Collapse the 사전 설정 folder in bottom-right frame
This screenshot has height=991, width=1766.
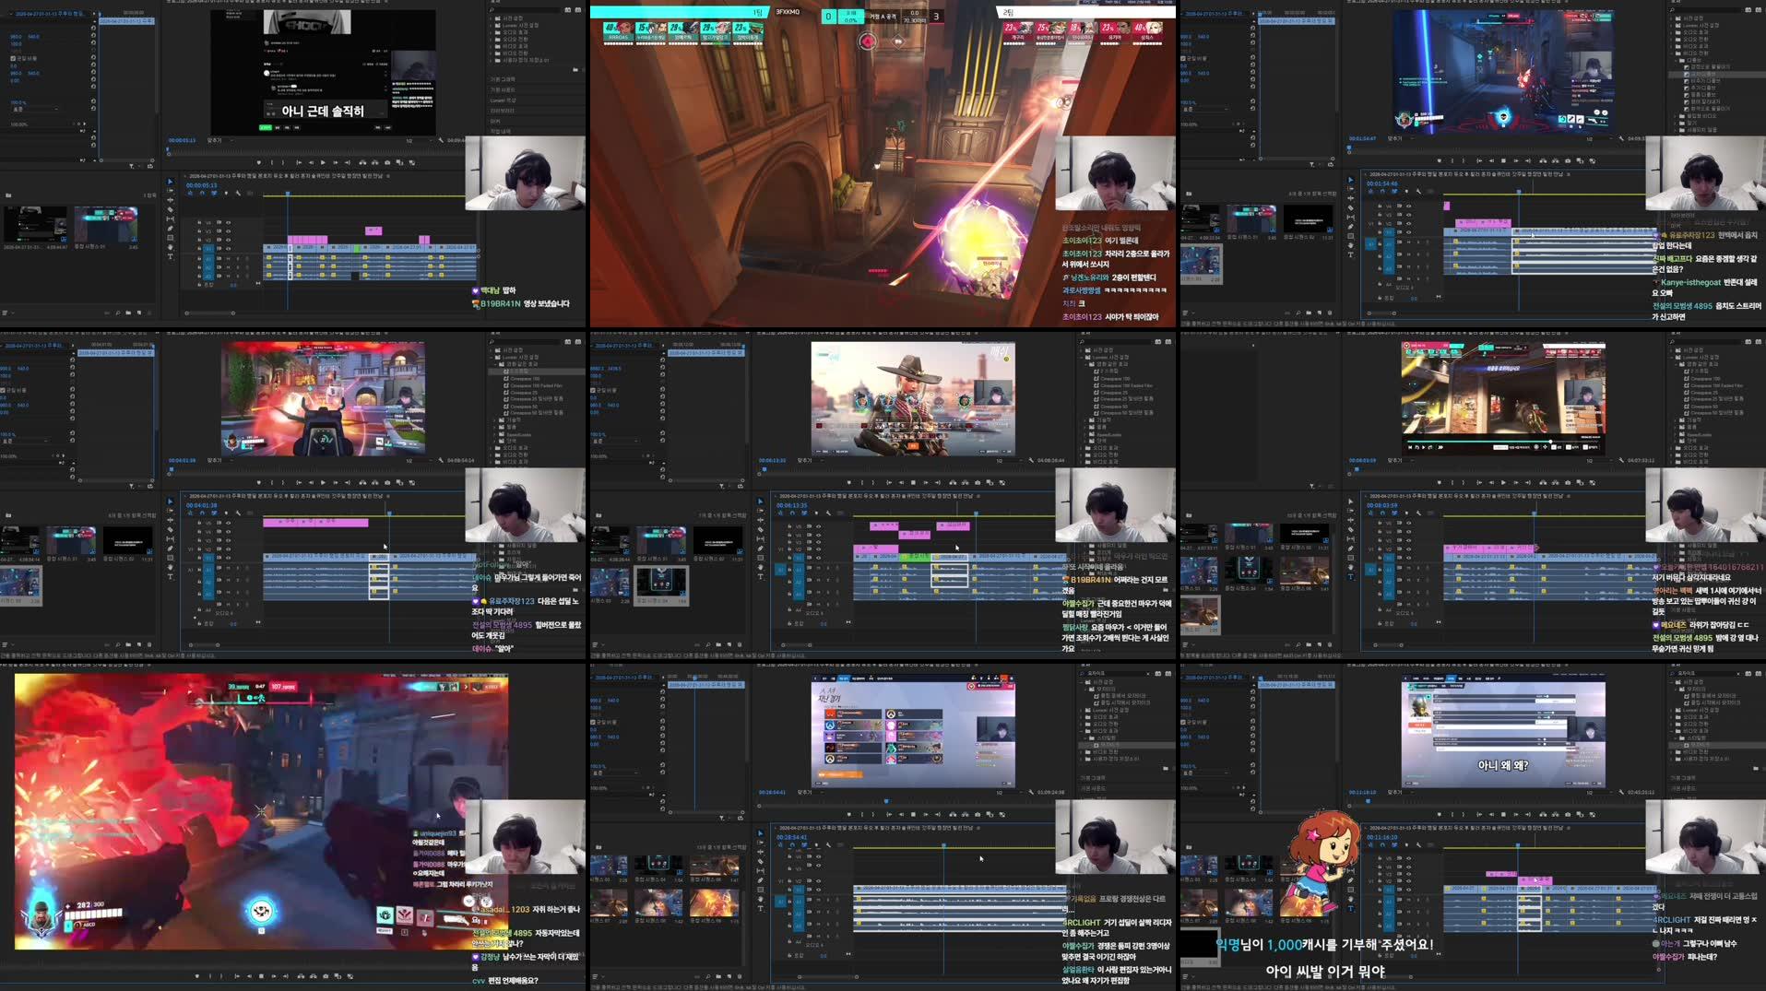(x=1671, y=682)
